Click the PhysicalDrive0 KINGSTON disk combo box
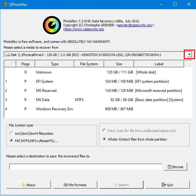Viewport: 196px width, 196px height. [x=98, y=55]
